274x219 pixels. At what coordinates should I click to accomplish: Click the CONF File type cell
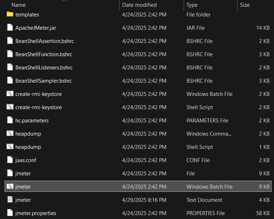(198, 160)
